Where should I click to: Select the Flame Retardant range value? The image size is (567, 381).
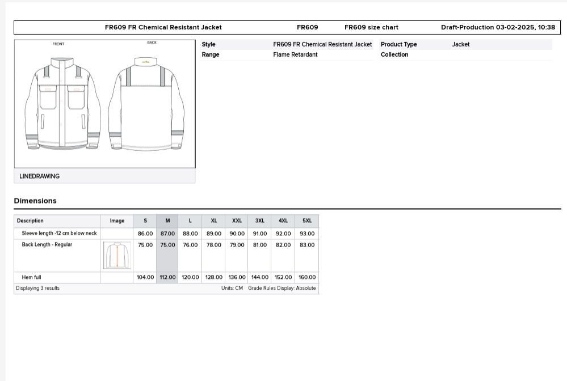tap(295, 54)
